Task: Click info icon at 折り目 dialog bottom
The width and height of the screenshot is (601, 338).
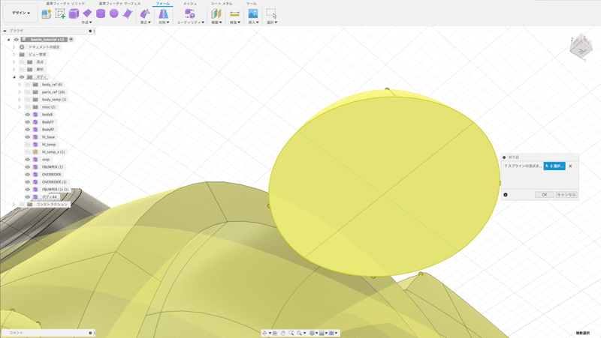Action: (x=506, y=195)
